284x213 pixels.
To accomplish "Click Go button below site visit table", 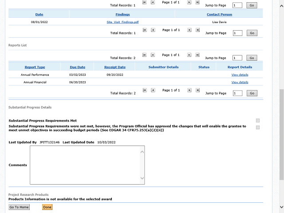I will point(252,33).
